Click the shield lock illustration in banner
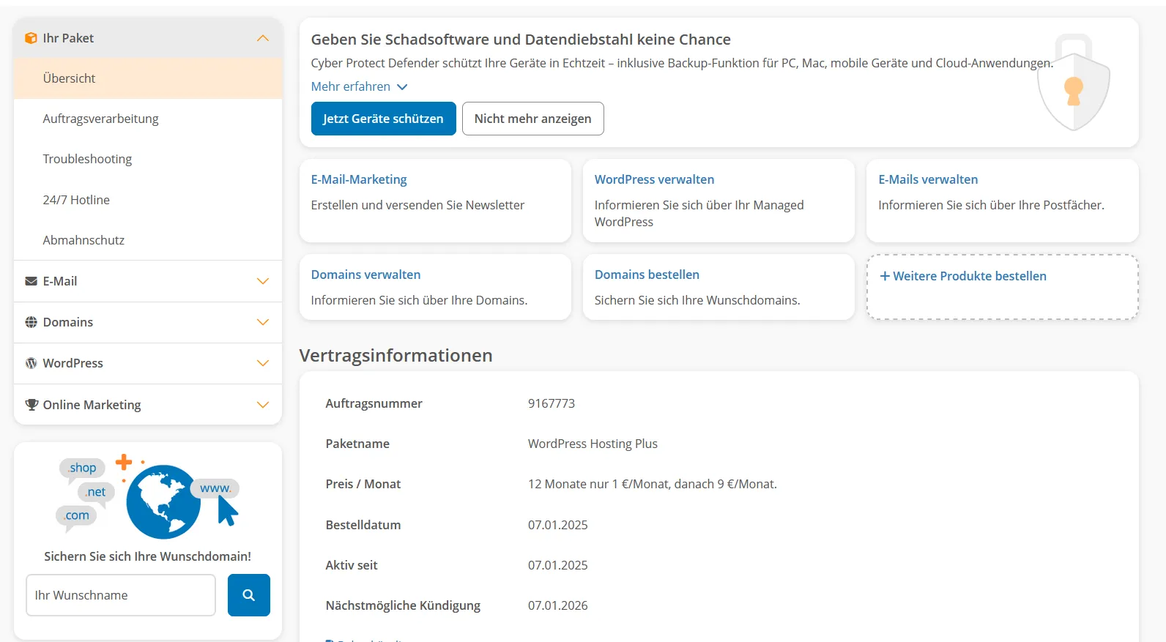The height and width of the screenshot is (642, 1166). 1074,83
